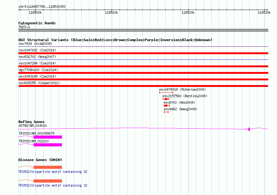The height and width of the screenshot is (195, 277).
Task: Click the DGV Structural Variants track heading
Action: pos(115,40)
